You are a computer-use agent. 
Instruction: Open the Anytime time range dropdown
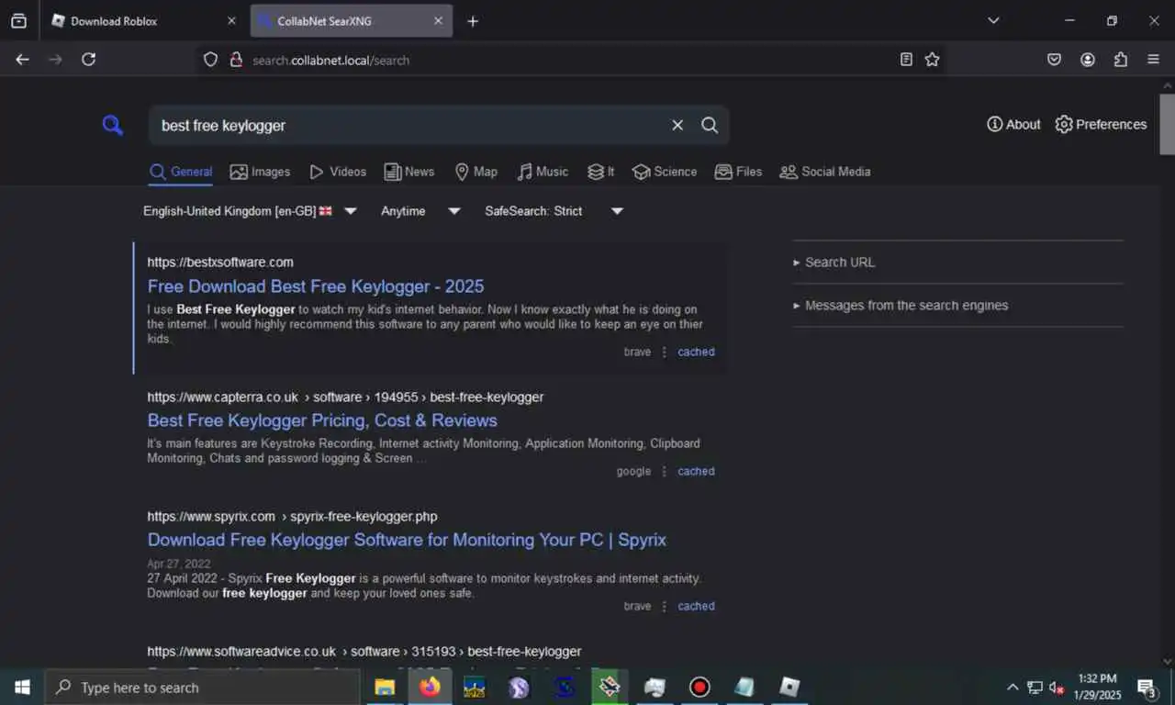pos(420,211)
